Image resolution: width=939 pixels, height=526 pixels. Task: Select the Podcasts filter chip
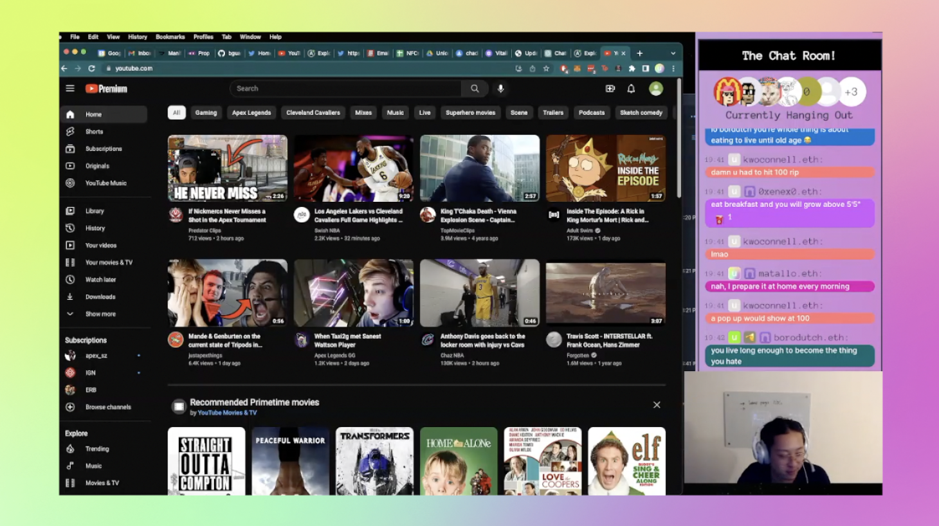point(592,113)
